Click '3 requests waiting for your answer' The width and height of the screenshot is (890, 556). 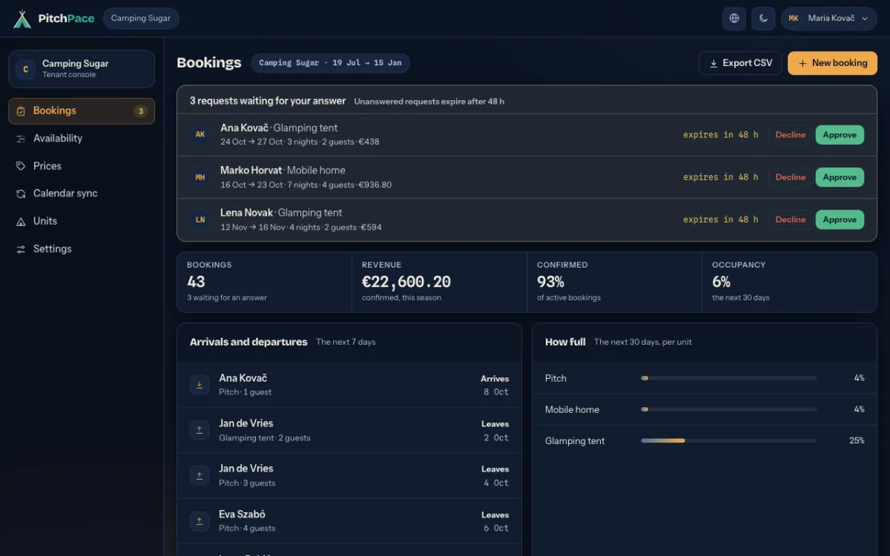click(x=268, y=101)
